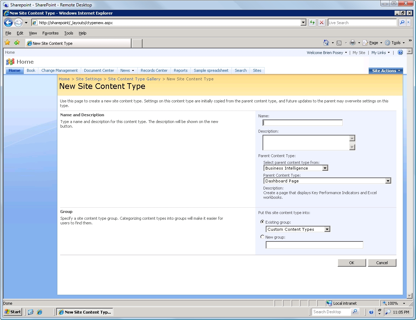The height and width of the screenshot is (320, 416).
Task: Click the Refresh page icon
Action: pyautogui.click(x=312, y=22)
